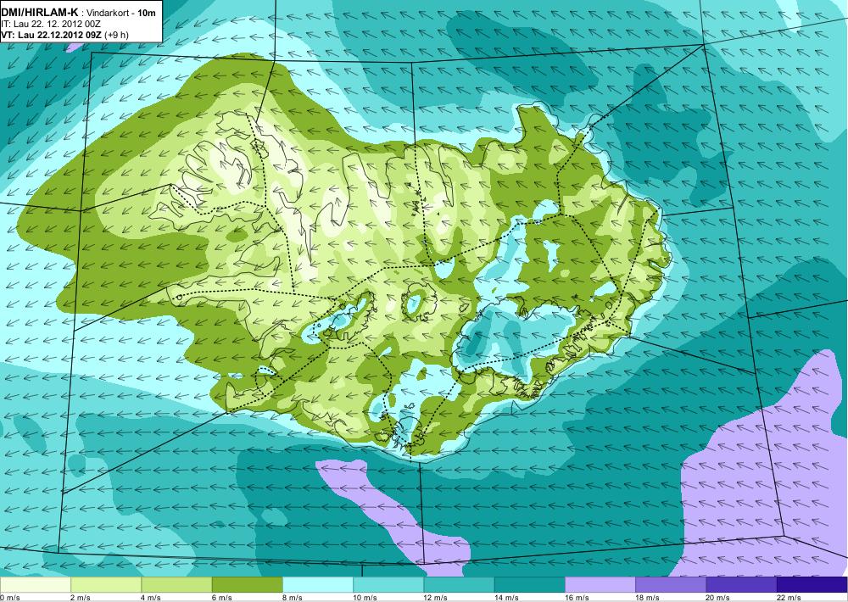The height and width of the screenshot is (602, 848).
Task: Select the pale cyan 8–10 m/s legend swatch
Action: [318, 585]
